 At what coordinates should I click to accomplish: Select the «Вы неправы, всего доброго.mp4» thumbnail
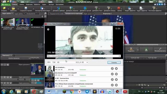(8, 22)
